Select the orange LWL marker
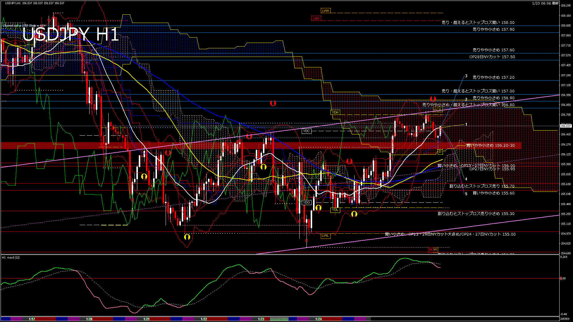The image size is (573, 322). 325,236
